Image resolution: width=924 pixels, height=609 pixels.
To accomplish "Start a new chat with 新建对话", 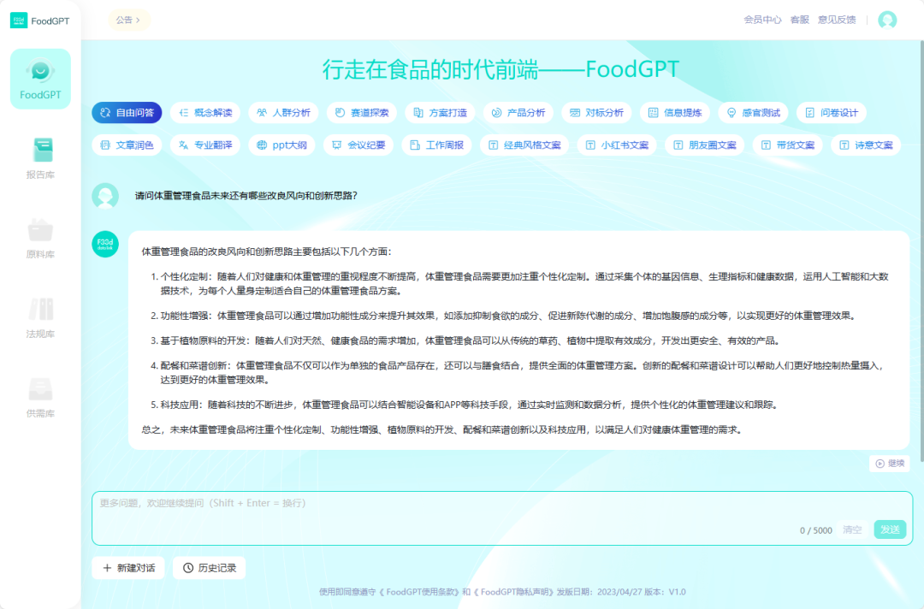I will [x=128, y=568].
